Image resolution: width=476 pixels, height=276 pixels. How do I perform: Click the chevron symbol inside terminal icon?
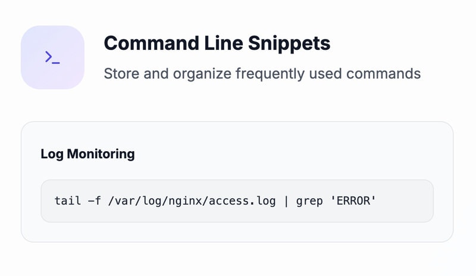pyautogui.click(x=49, y=57)
